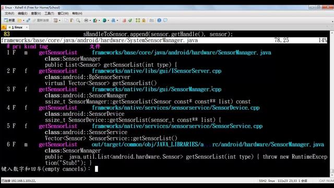Open the blue Help question icon
This screenshot has width=334, height=188.
159,20
